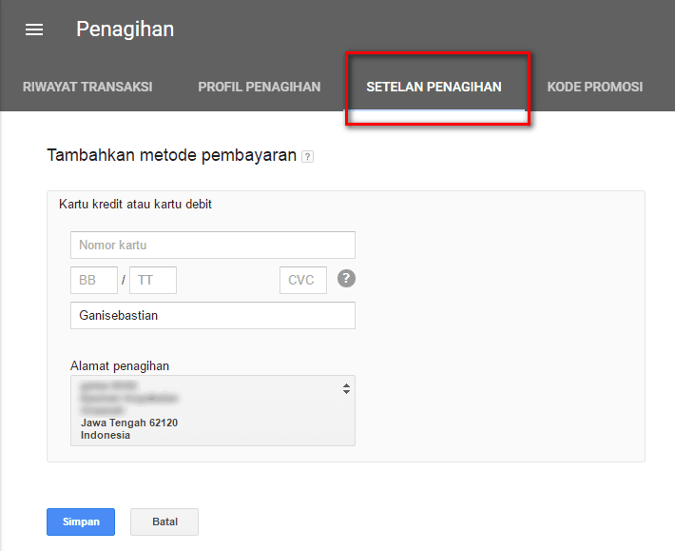
Task: Click the Tambahkan metode pembayaran heading
Action: pos(172,155)
